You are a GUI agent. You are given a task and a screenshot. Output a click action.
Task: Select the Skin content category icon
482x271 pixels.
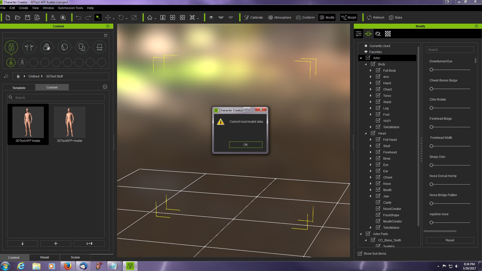click(x=47, y=47)
